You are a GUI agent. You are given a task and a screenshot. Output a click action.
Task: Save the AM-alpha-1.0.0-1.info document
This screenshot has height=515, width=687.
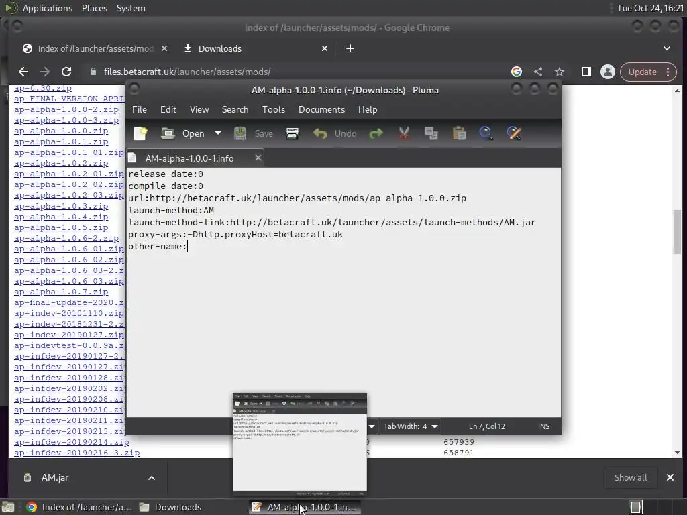[x=254, y=133]
